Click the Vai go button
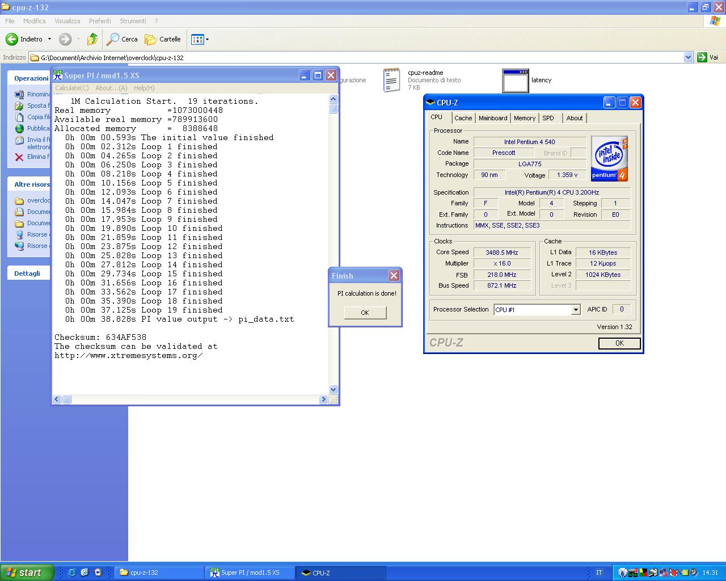This screenshot has height=581, width=726. click(x=708, y=57)
